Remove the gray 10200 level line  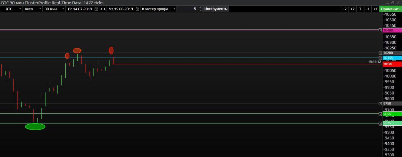point(380,53)
